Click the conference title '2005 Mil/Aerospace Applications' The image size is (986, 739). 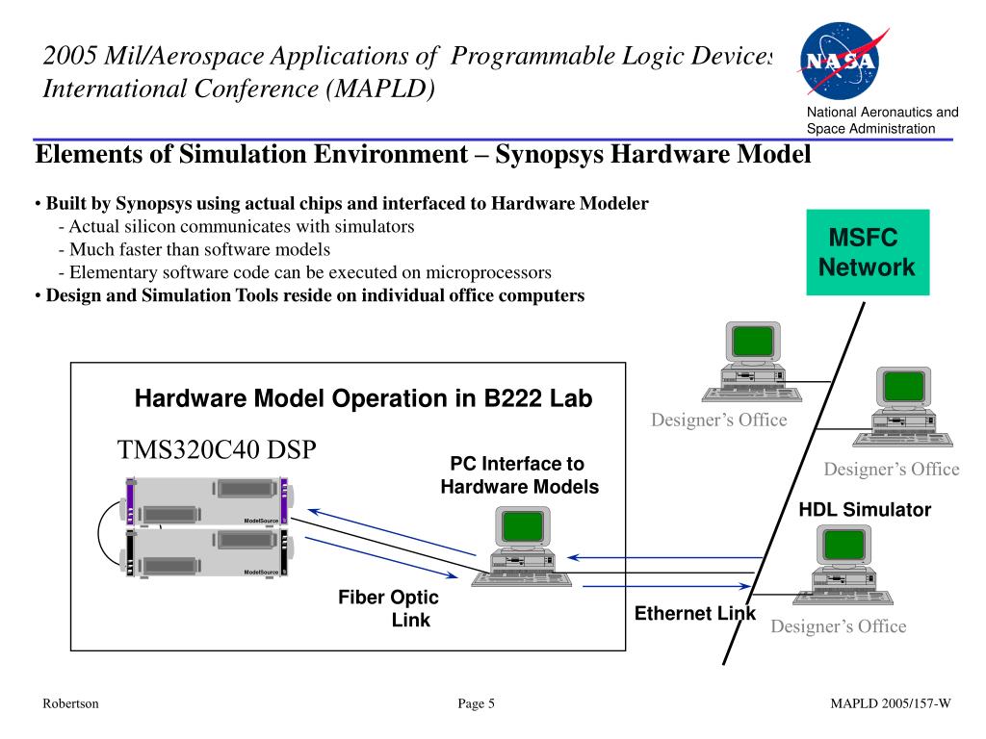tap(407, 56)
